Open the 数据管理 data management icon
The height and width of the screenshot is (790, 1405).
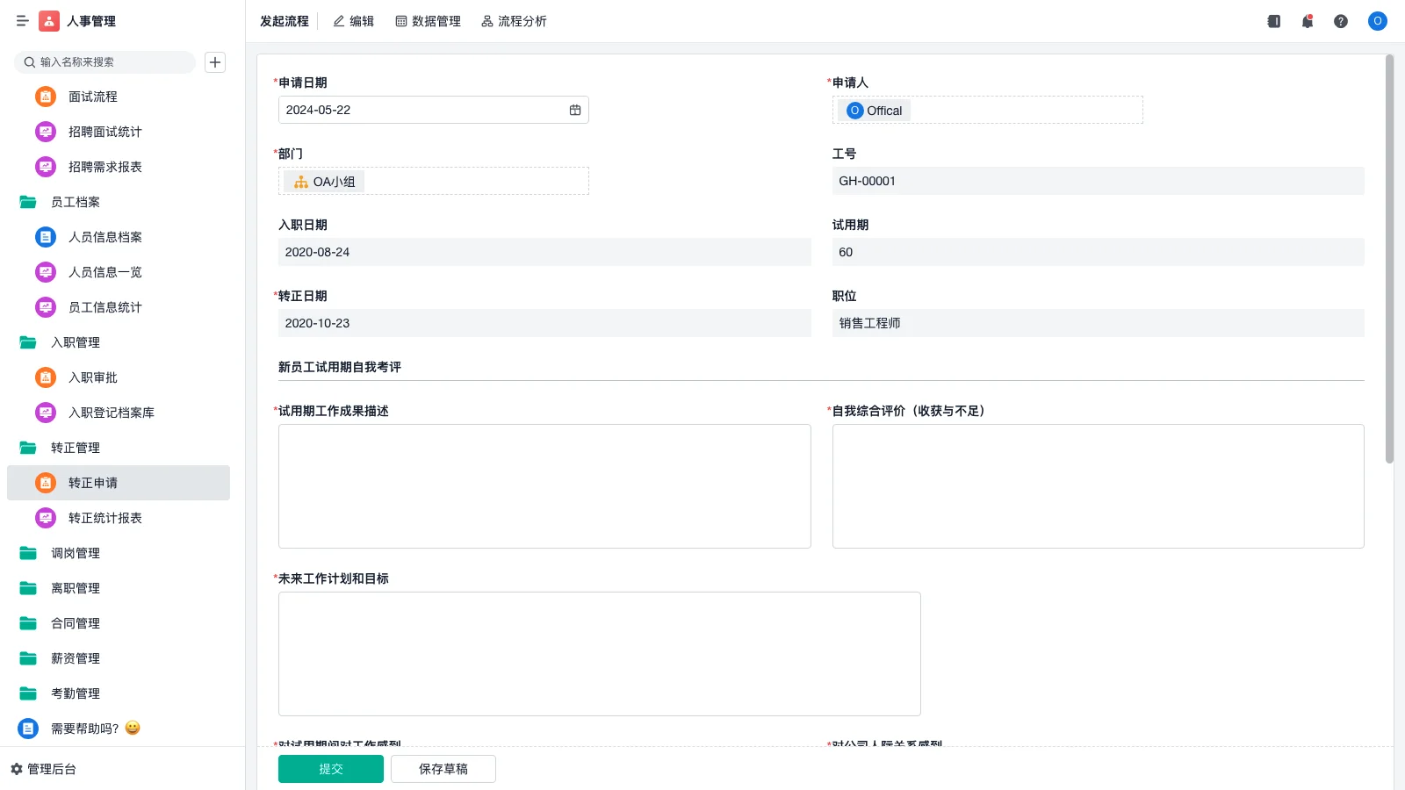click(400, 21)
